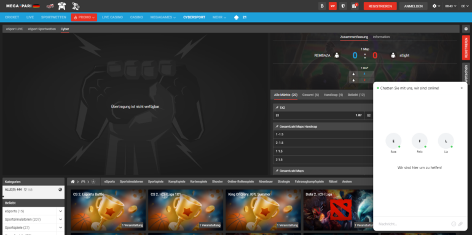Pin the Gesamtzahl Maps market
The width and height of the screenshot is (472, 235).
277,171
